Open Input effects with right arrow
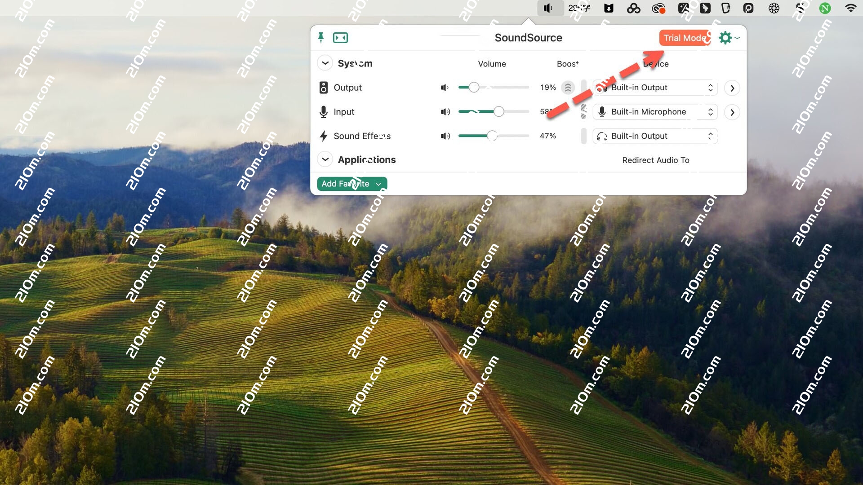The image size is (863, 485). pyautogui.click(x=732, y=112)
